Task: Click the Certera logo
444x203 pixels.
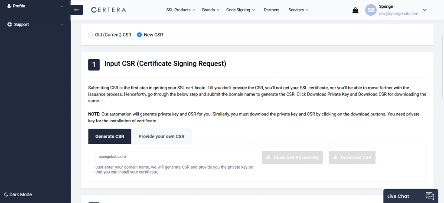Action: [108, 10]
